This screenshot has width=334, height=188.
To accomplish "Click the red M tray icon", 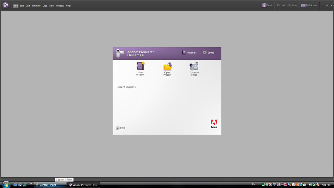I will tap(286, 184).
